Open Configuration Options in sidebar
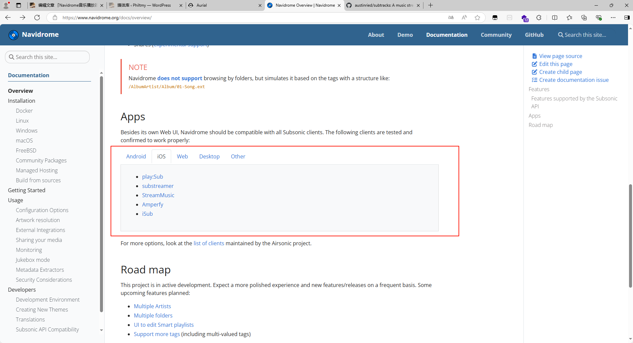This screenshot has width=633, height=343. tap(42, 210)
